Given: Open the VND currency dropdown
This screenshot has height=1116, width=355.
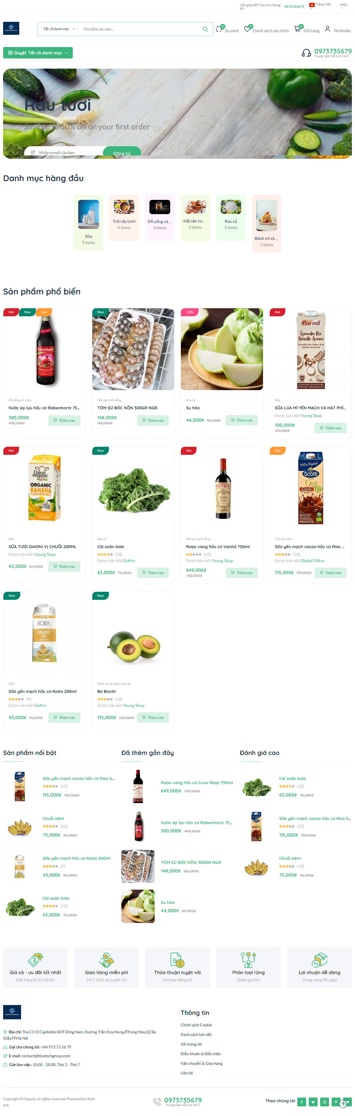Looking at the screenshot, I should 344,5.
